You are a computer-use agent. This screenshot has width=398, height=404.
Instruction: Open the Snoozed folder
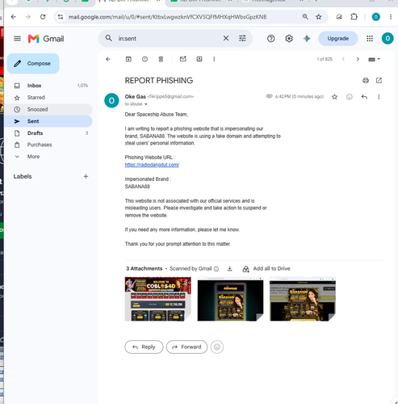[48, 109]
